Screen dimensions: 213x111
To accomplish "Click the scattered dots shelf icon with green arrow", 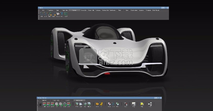I will click(x=65, y=104).
